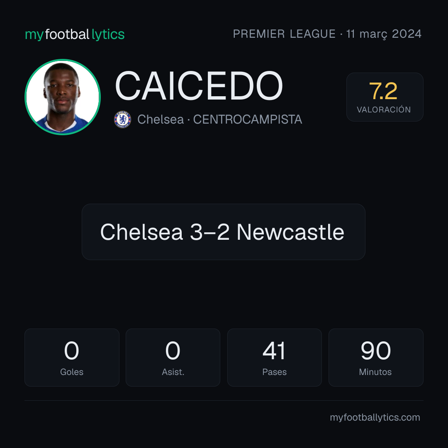Select the Goles stat tile
Screen dimensions: 448x448
click(x=72, y=358)
